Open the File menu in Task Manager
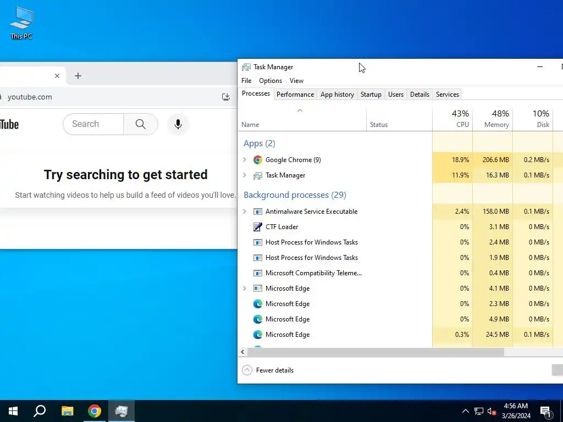This screenshot has width=563, height=422. pyautogui.click(x=246, y=81)
